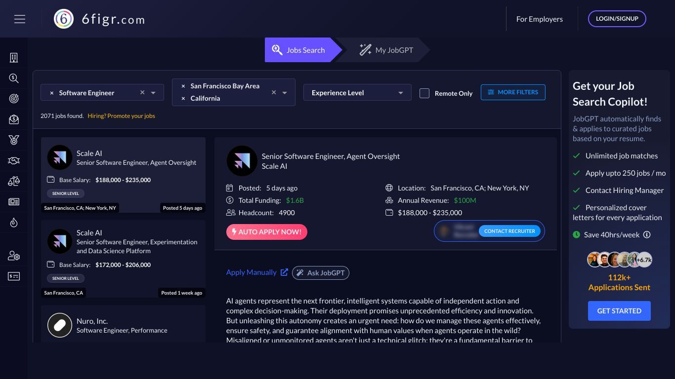Select the Scale AI Agent Oversight job card
The image size is (675, 379).
(x=123, y=175)
